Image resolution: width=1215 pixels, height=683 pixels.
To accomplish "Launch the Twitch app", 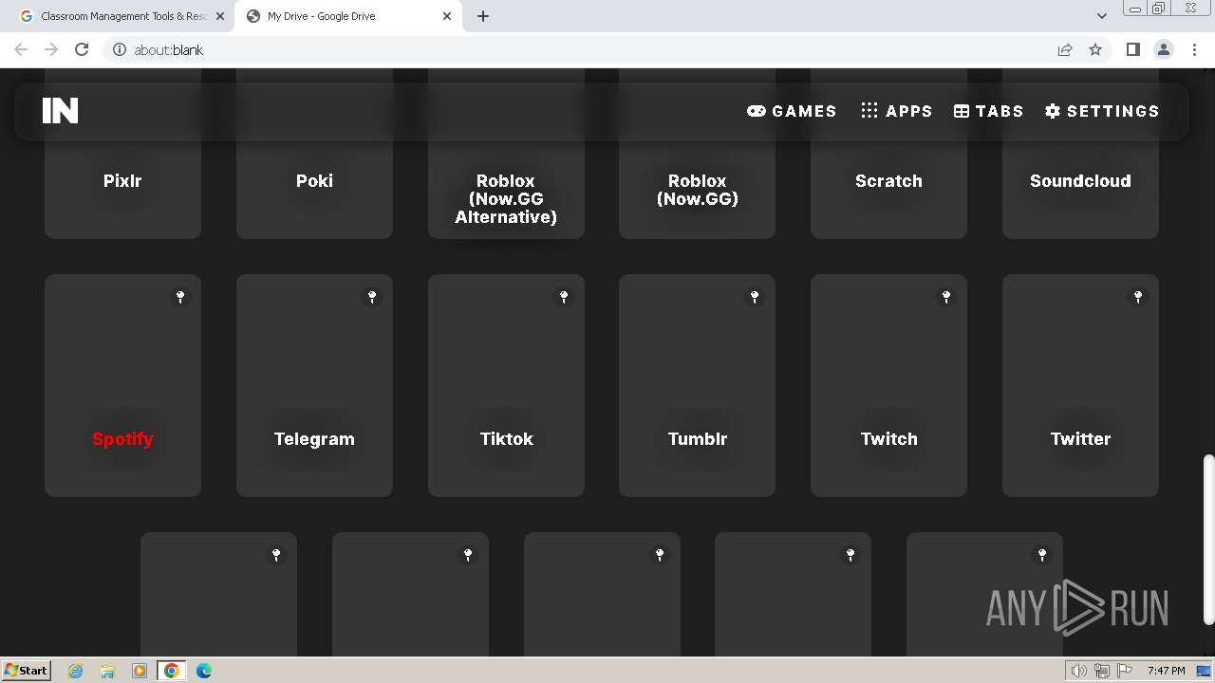I will click(x=888, y=385).
